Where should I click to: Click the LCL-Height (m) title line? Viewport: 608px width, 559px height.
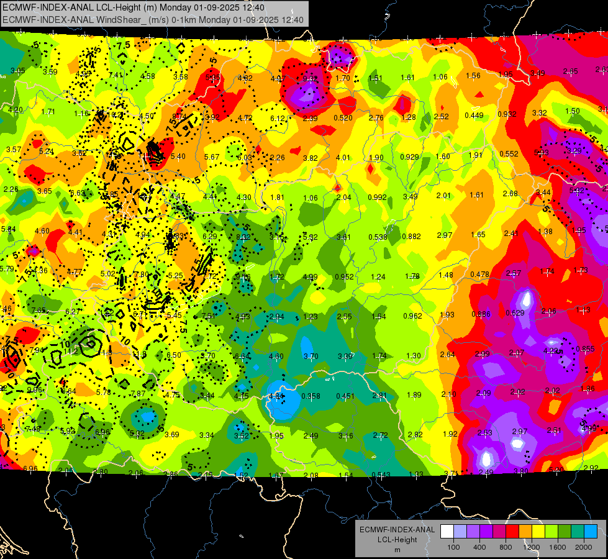pyautogui.click(x=134, y=7)
